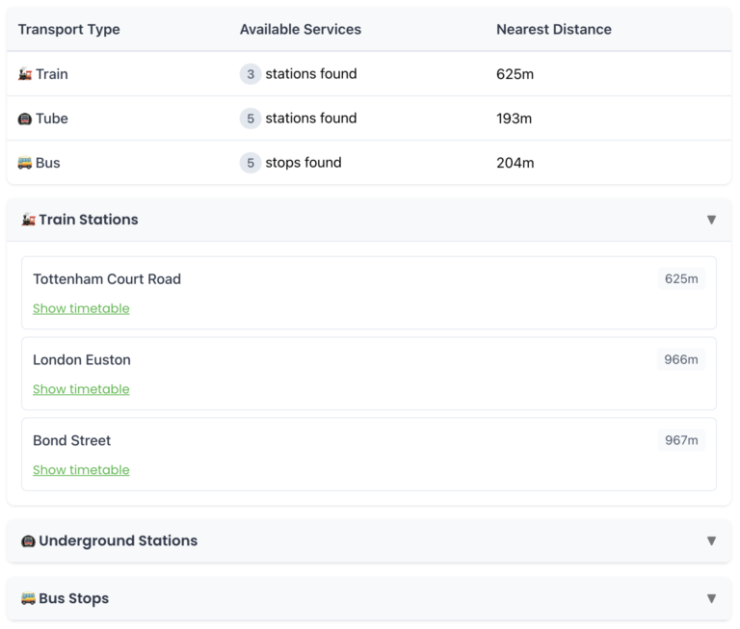Click the 3 stations count badge
740x629 pixels.
click(x=251, y=74)
